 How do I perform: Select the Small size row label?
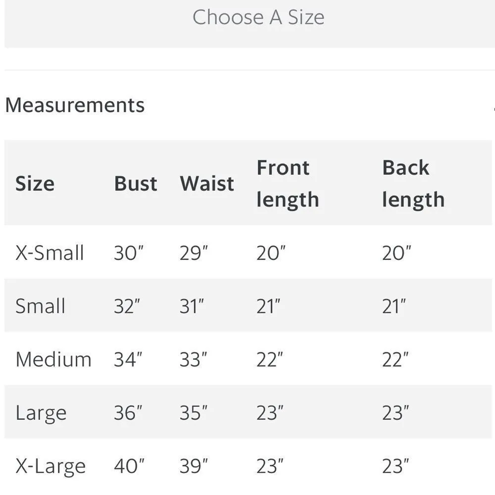tap(40, 306)
